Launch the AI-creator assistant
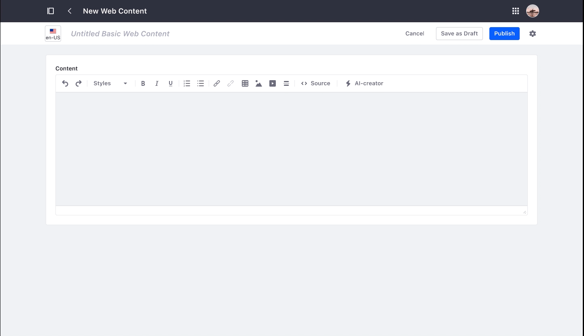This screenshot has width=584, height=336. (364, 83)
